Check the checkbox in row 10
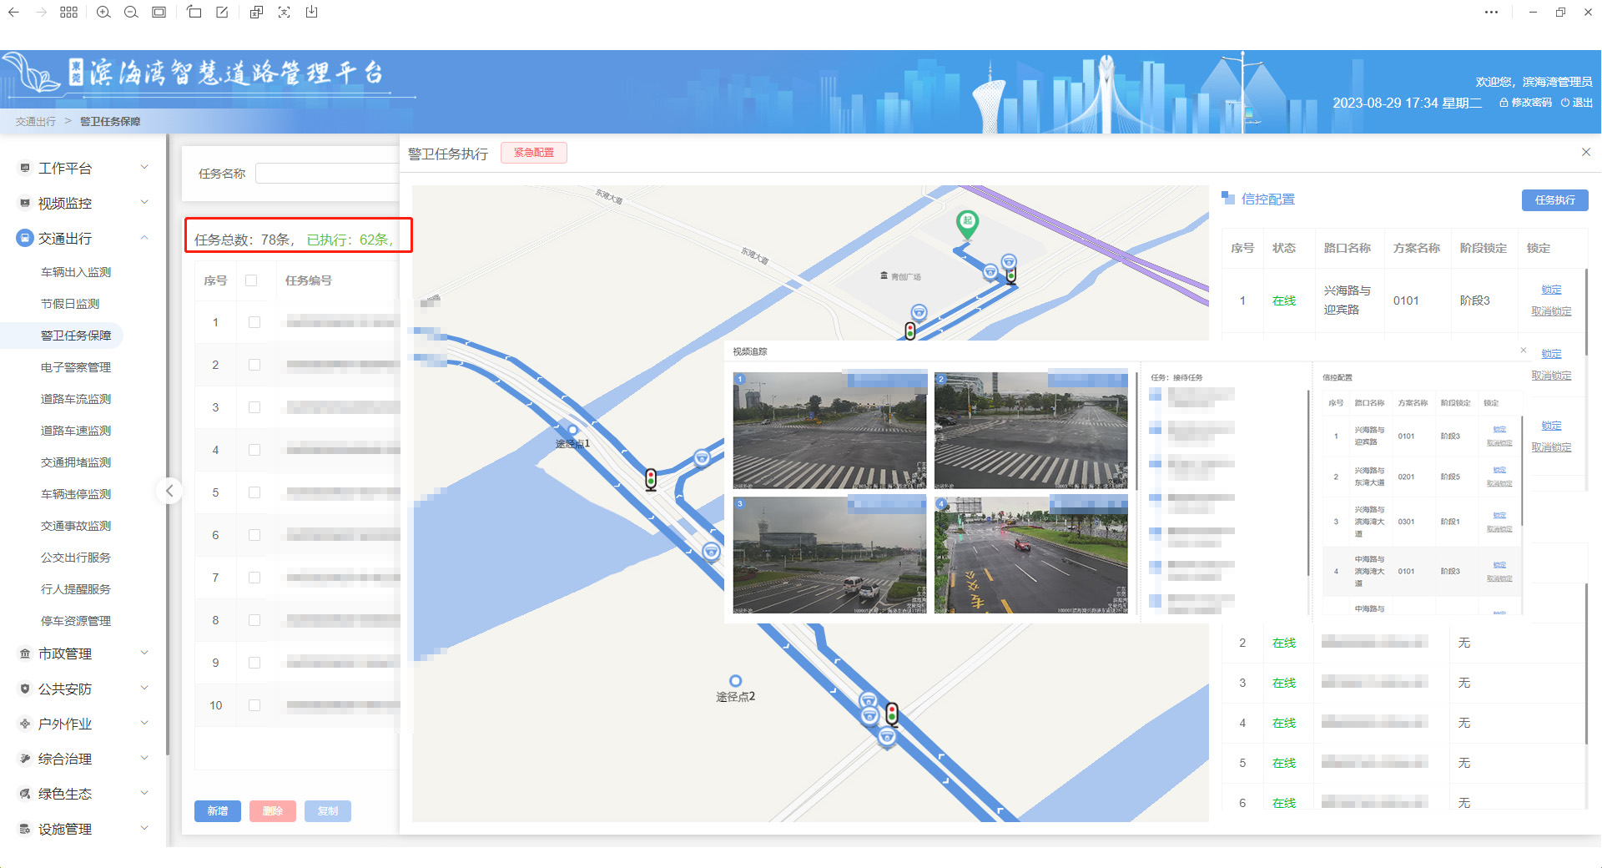 [x=254, y=705]
